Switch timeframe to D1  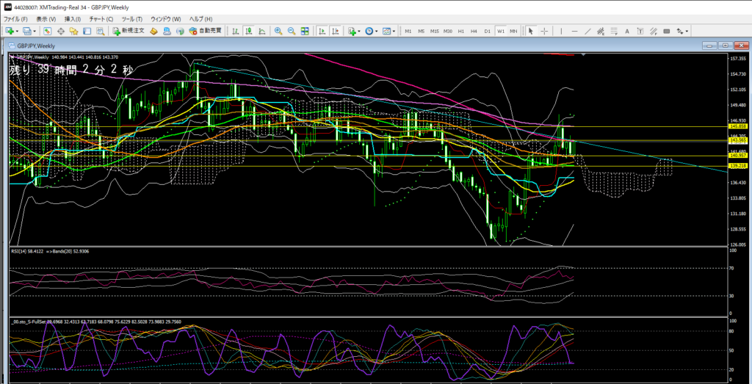point(488,31)
